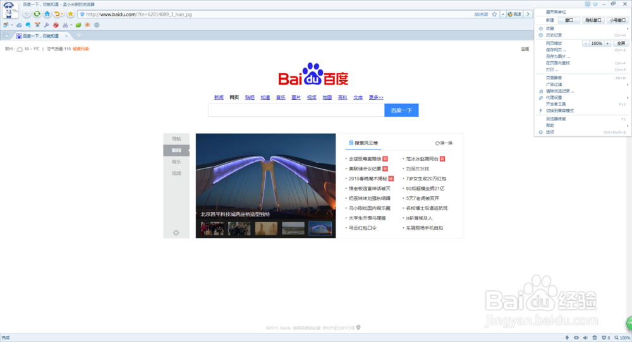Click the 高速 speed mode button
The width and height of the screenshot is (632, 342).
514,14
